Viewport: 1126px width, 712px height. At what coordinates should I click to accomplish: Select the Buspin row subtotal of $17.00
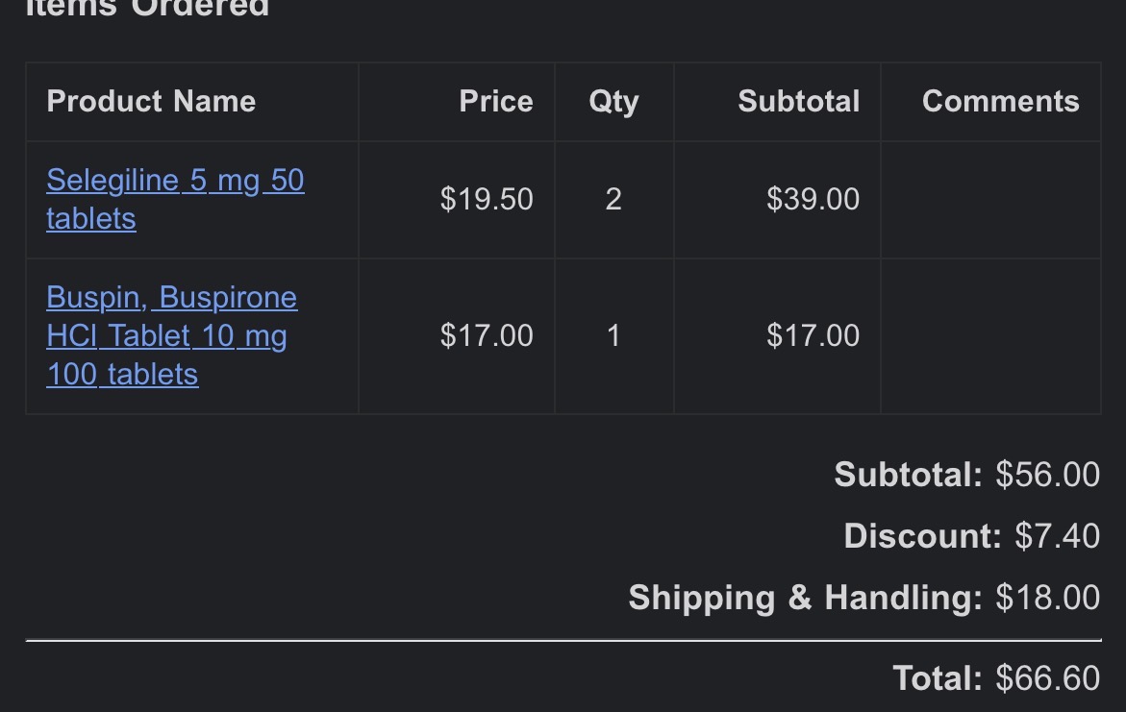pos(813,335)
